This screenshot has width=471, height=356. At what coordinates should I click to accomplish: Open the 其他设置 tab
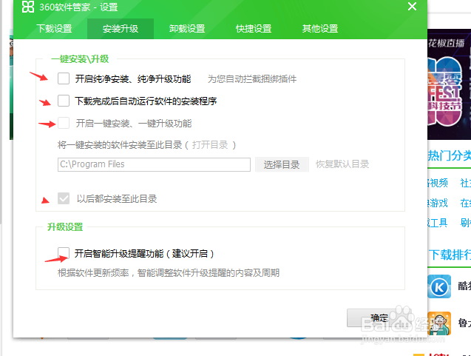point(320,29)
